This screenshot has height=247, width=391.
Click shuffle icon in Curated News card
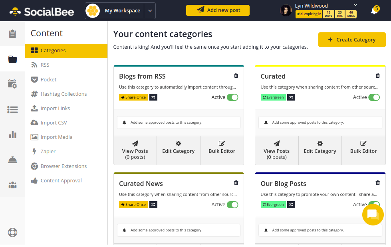(x=153, y=205)
